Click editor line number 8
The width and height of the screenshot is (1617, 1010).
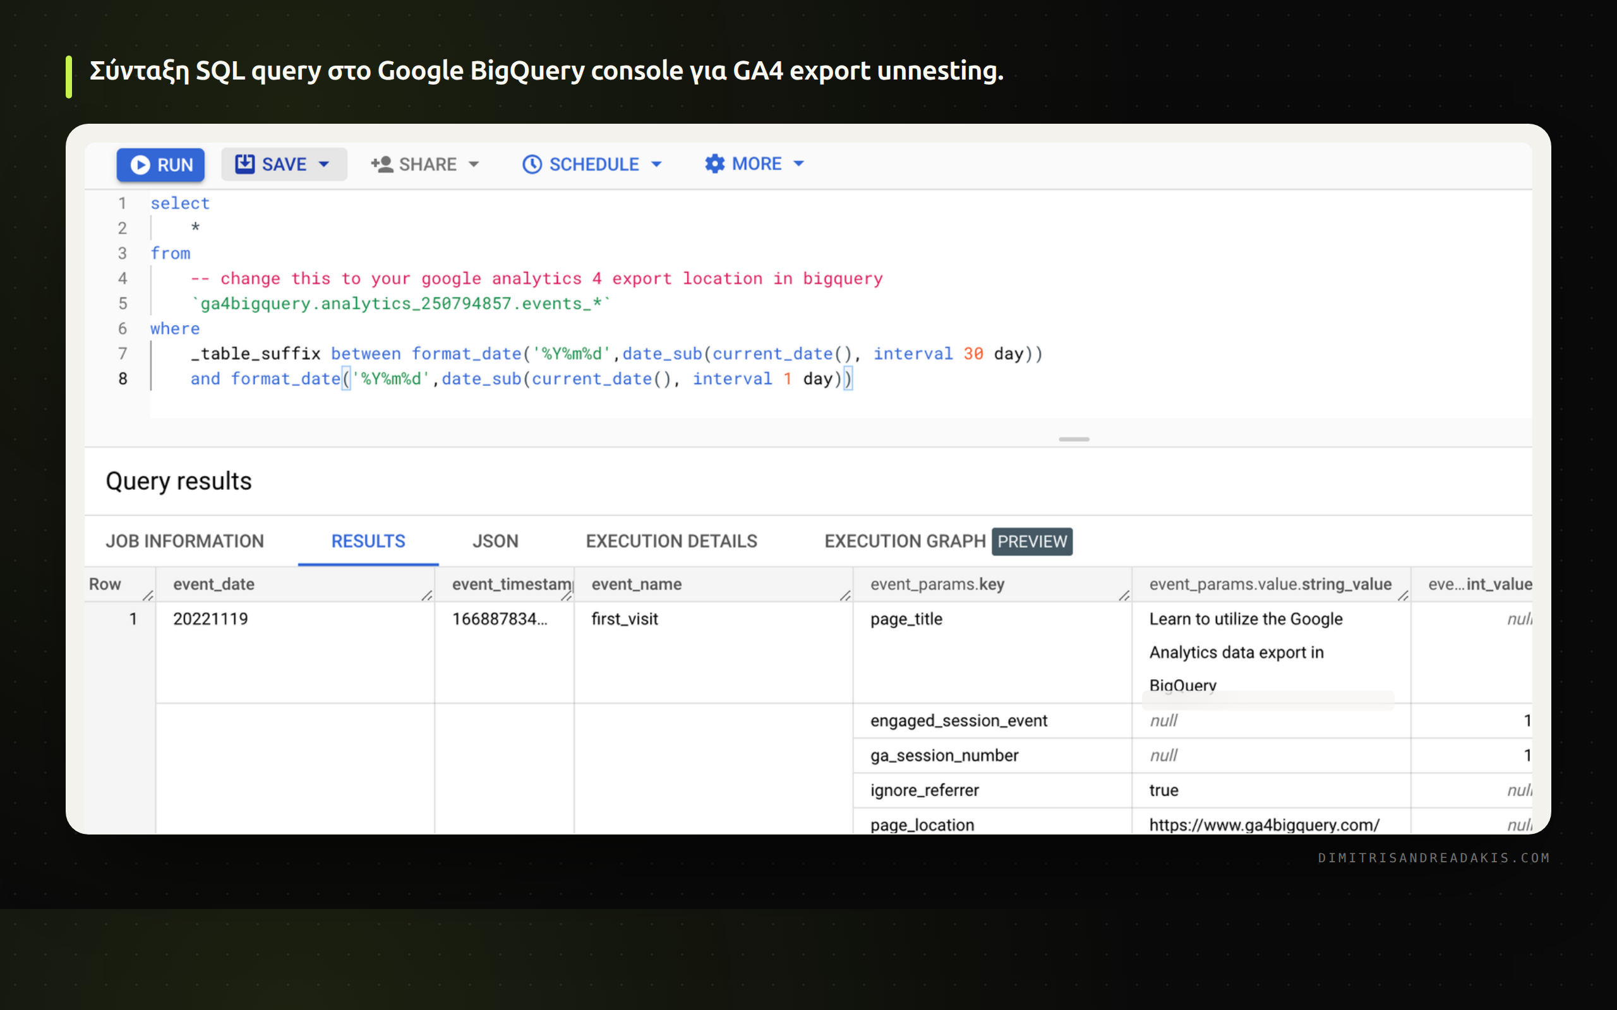point(123,379)
